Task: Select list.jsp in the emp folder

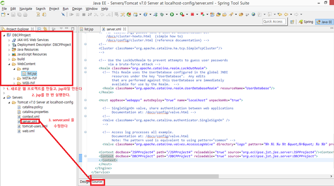Action: (32, 73)
